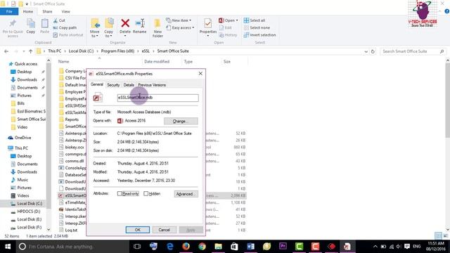
Task: Close the Properties dialog
Action: point(200,74)
